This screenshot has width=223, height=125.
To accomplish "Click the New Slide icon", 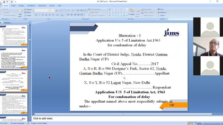I will coord(20,11).
